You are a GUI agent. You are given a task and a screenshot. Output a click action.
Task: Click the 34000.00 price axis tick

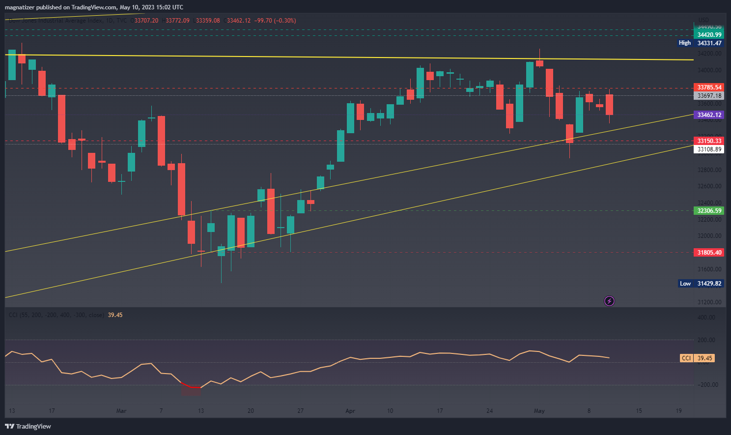coord(709,70)
